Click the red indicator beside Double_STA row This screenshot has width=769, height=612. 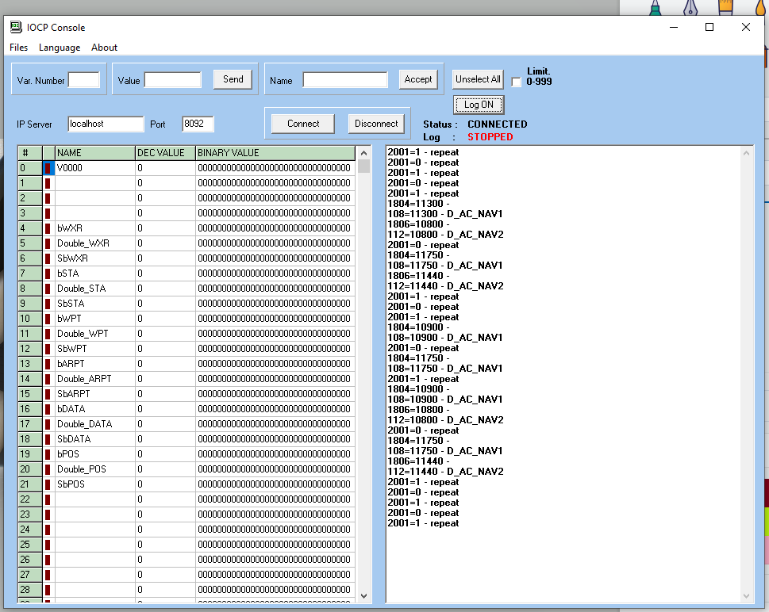[48, 289]
